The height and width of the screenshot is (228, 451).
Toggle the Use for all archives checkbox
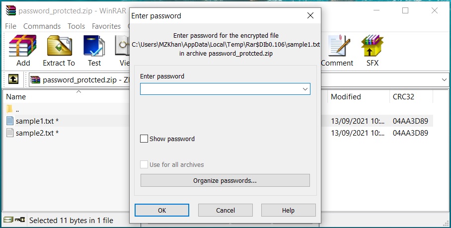pyautogui.click(x=145, y=164)
